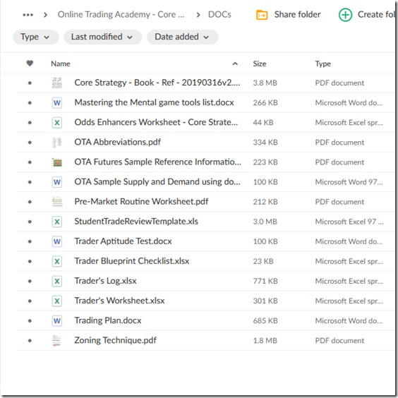Click the Share folder label
Image resolution: width=398 pixels, height=398 pixels.
tap(297, 15)
